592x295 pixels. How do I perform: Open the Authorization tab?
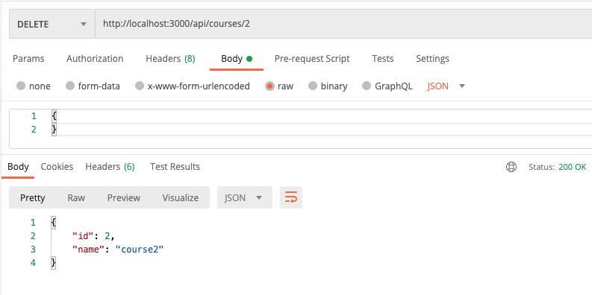point(95,59)
